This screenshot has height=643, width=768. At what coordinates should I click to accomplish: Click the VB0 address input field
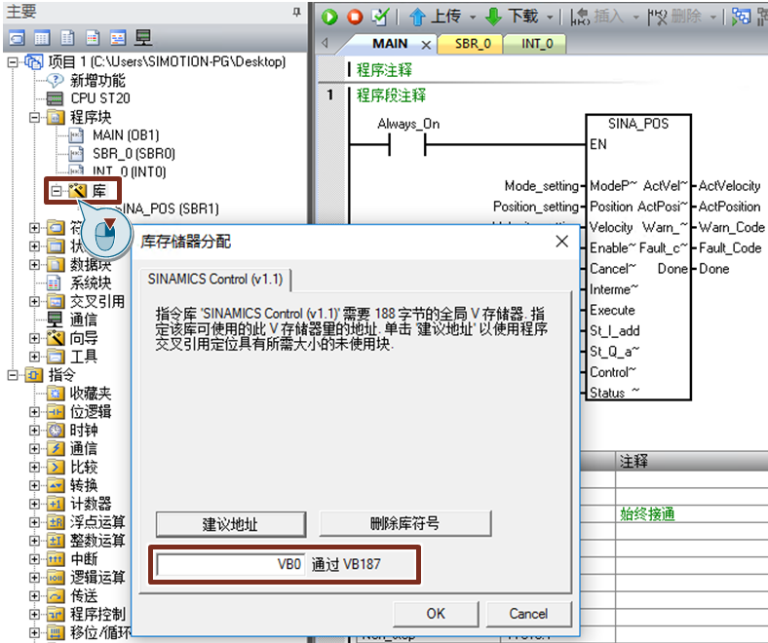point(231,564)
